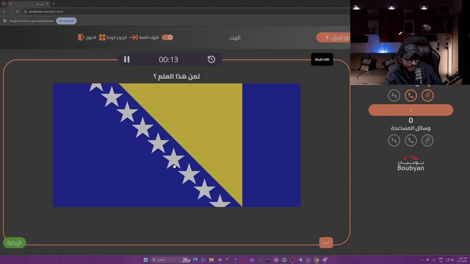
Task: Open the Bosnia flag question image
Action: [177, 145]
